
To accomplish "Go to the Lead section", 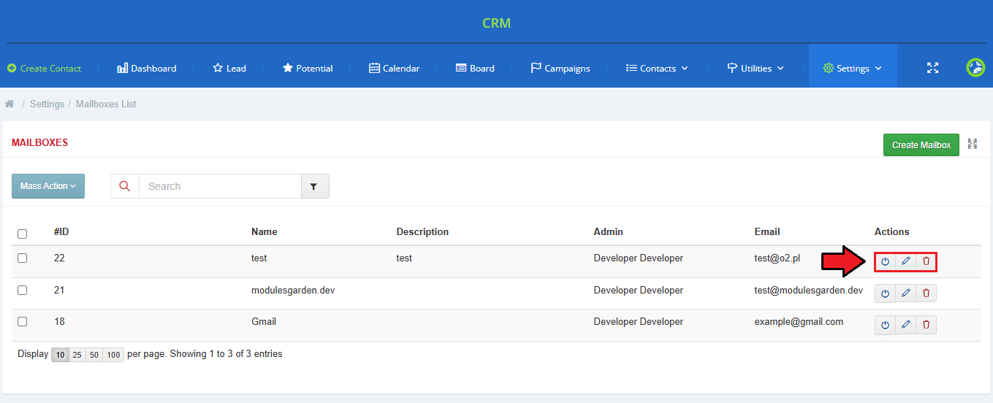I will coord(229,68).
